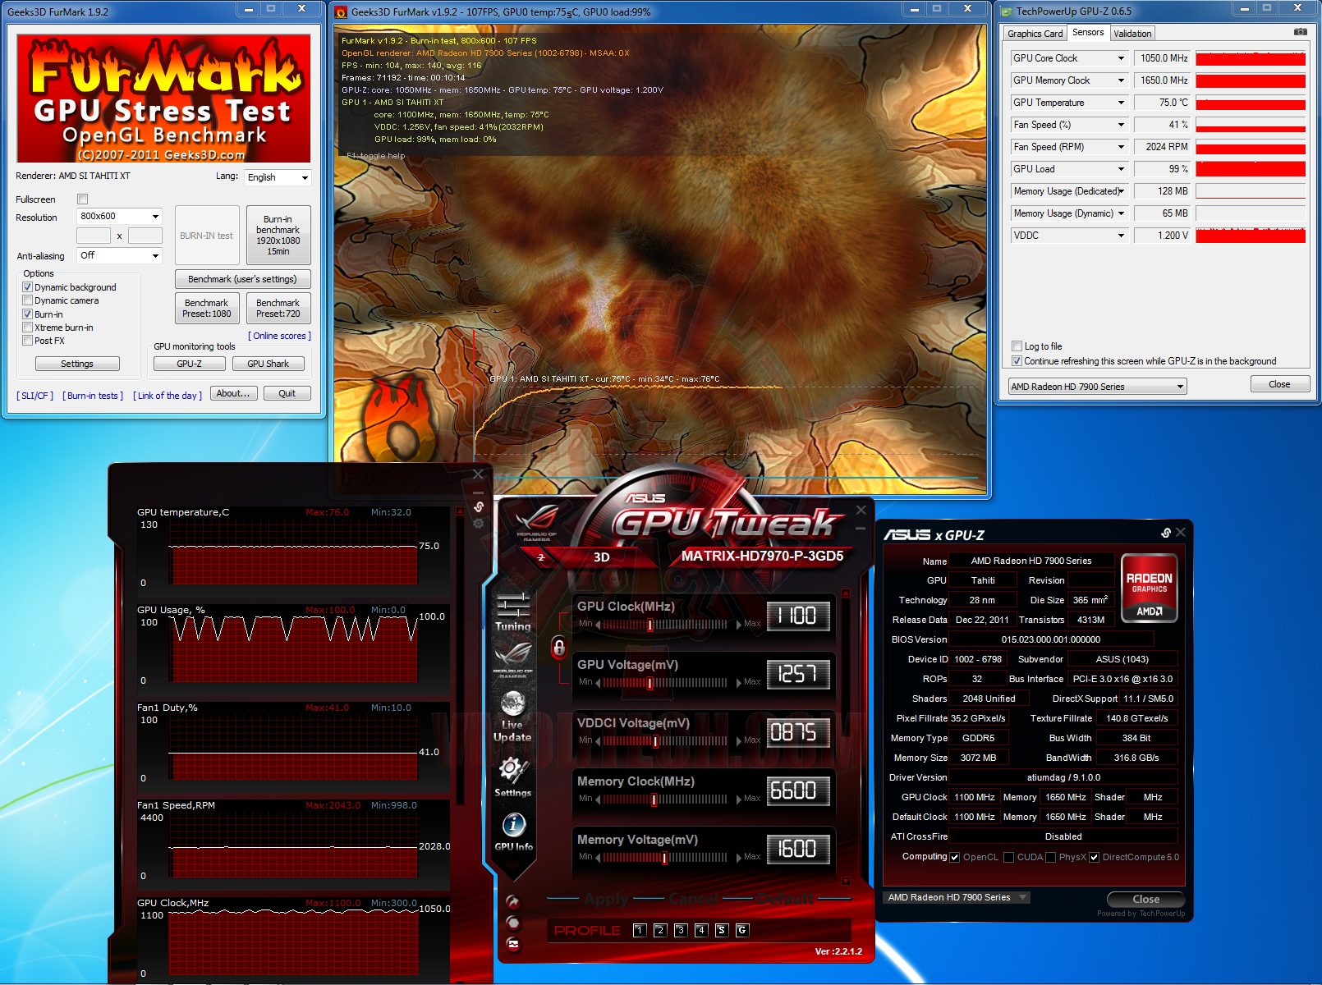Viewport: 1322px width, 985px height.
Task: Select profile slot 1 in GPU Tweak
Action: (640, 930)
